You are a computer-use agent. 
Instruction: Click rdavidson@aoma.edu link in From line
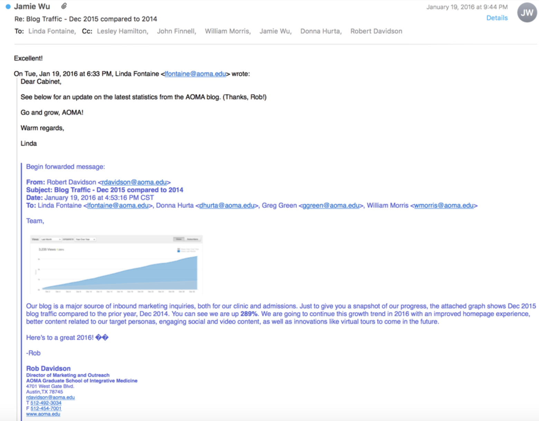pyautogui.click(x=134, y=182)
